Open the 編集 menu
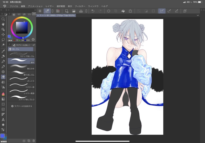 click(x=23, y=6)
